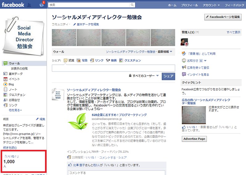Image resolution: width=246 pixels, height=175 pixels.
Task: Select the 動画 video share icon
Action: point(108,60)
